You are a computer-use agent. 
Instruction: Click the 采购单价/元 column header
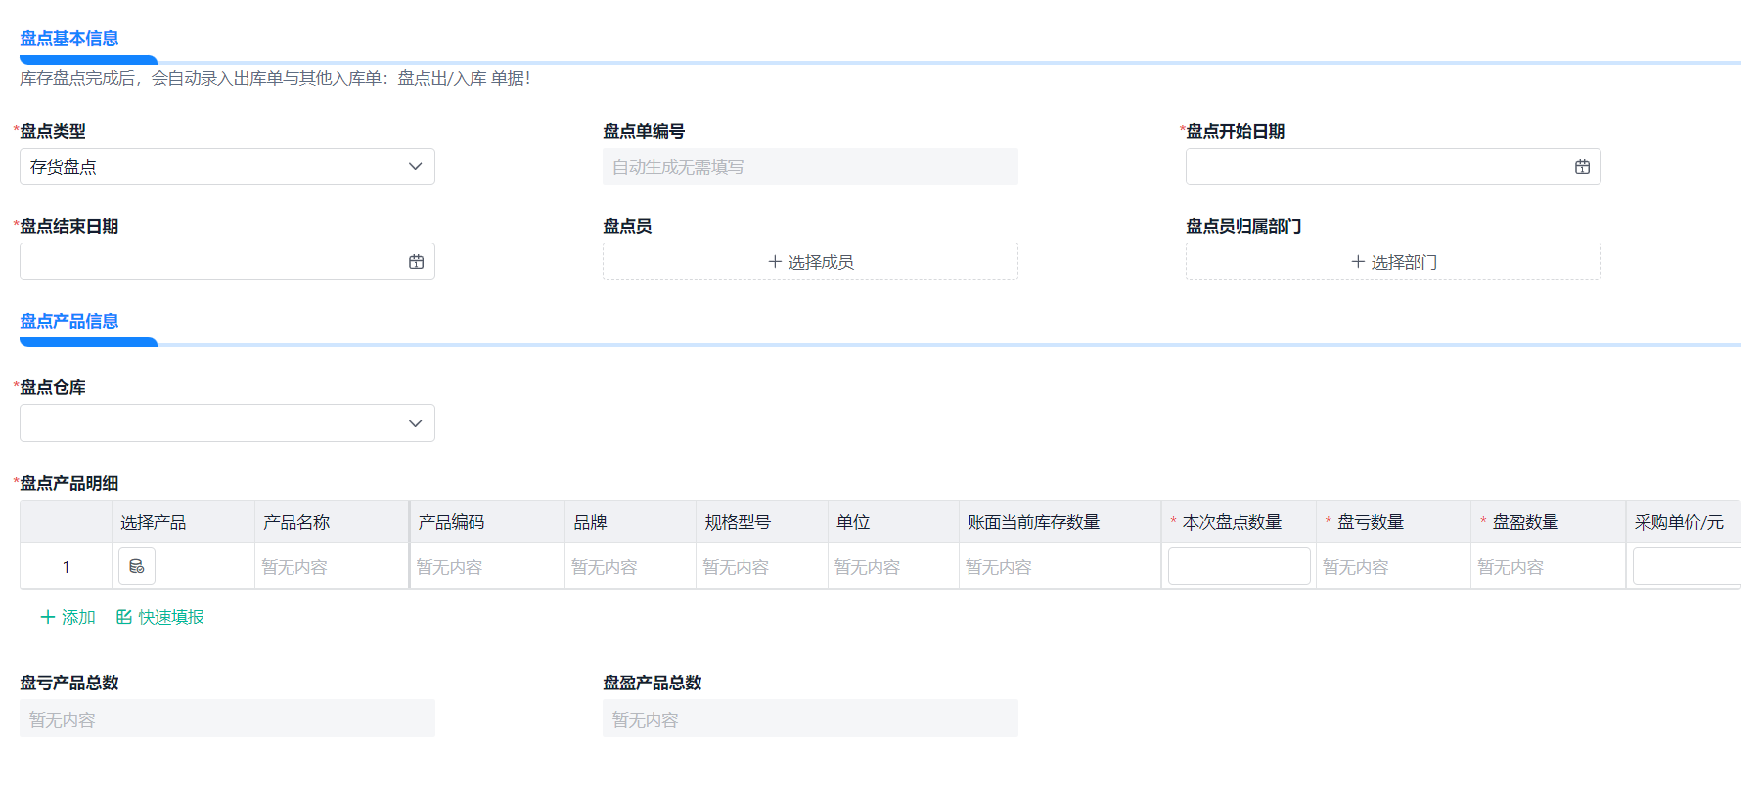coord(1684,522)
